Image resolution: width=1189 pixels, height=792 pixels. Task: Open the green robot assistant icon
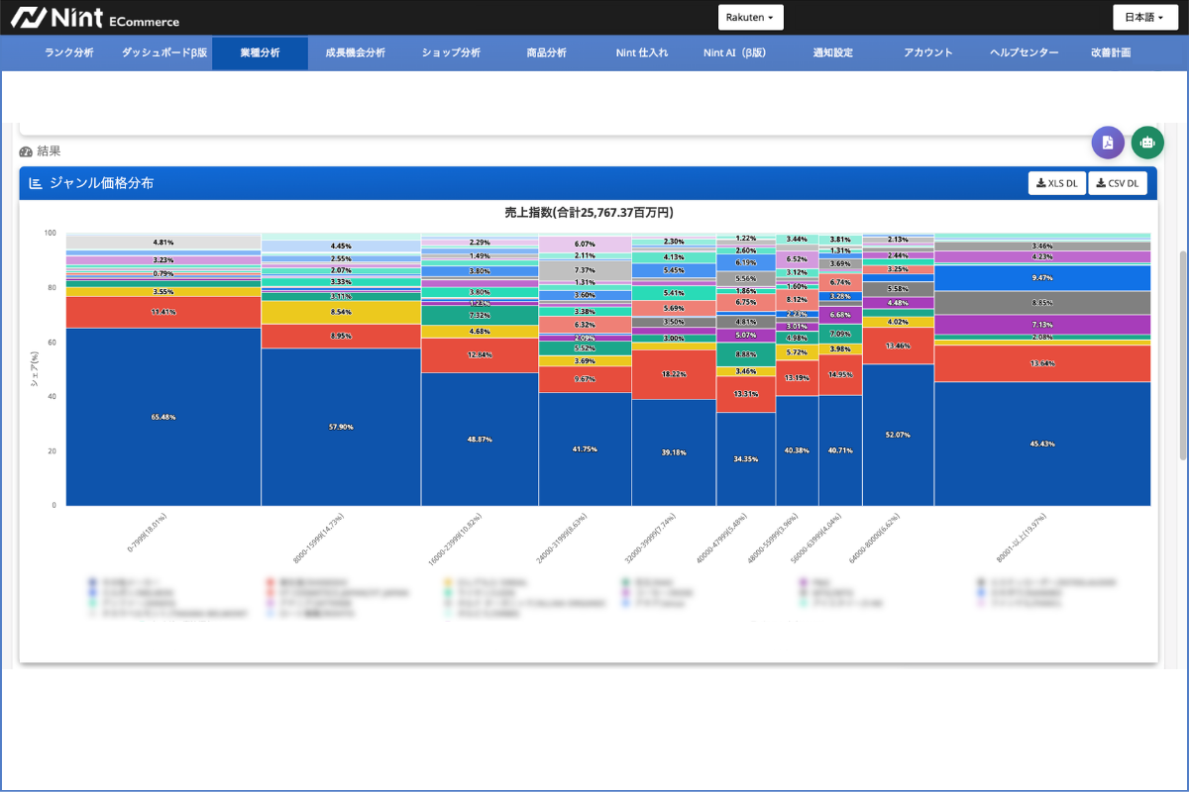pyautogui.click(x=1147, y=143)
